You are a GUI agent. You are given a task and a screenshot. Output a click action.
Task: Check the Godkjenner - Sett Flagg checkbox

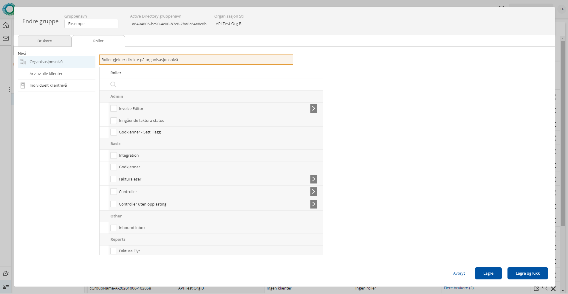114,132
